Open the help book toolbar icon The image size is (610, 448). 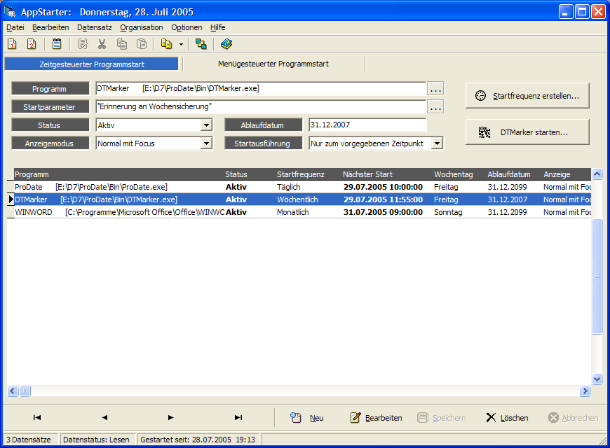point(226,44)
